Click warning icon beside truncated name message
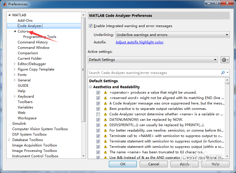 pyautogui.click(x=105, y=152)
